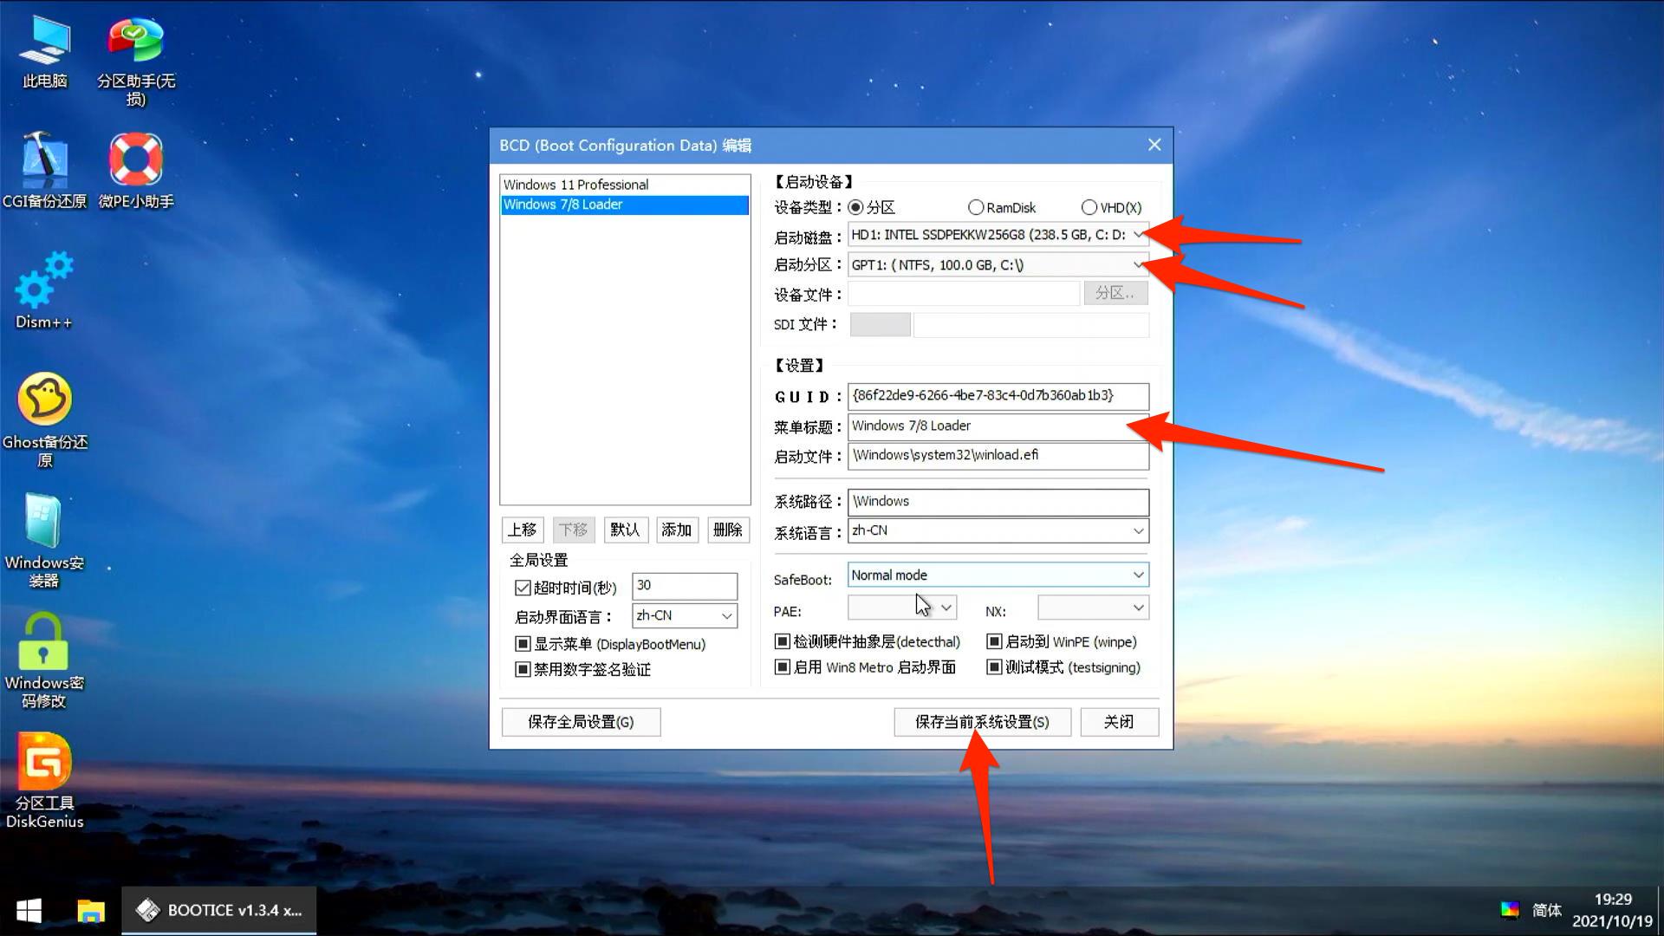This screenshot has width=1664, height=936.
Task: Open the 系统语言 zh-CN dropdown
Action: pos(1139,530)
